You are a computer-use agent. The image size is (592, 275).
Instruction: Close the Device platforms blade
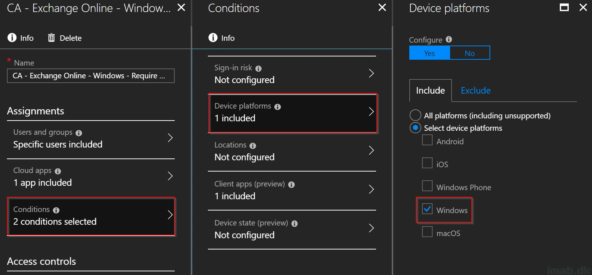pyautogui.click(x=583, y=7)
